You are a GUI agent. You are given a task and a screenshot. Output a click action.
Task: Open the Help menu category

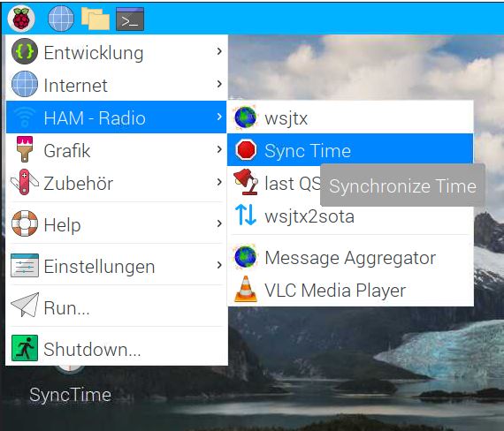[x=117, y=223]
